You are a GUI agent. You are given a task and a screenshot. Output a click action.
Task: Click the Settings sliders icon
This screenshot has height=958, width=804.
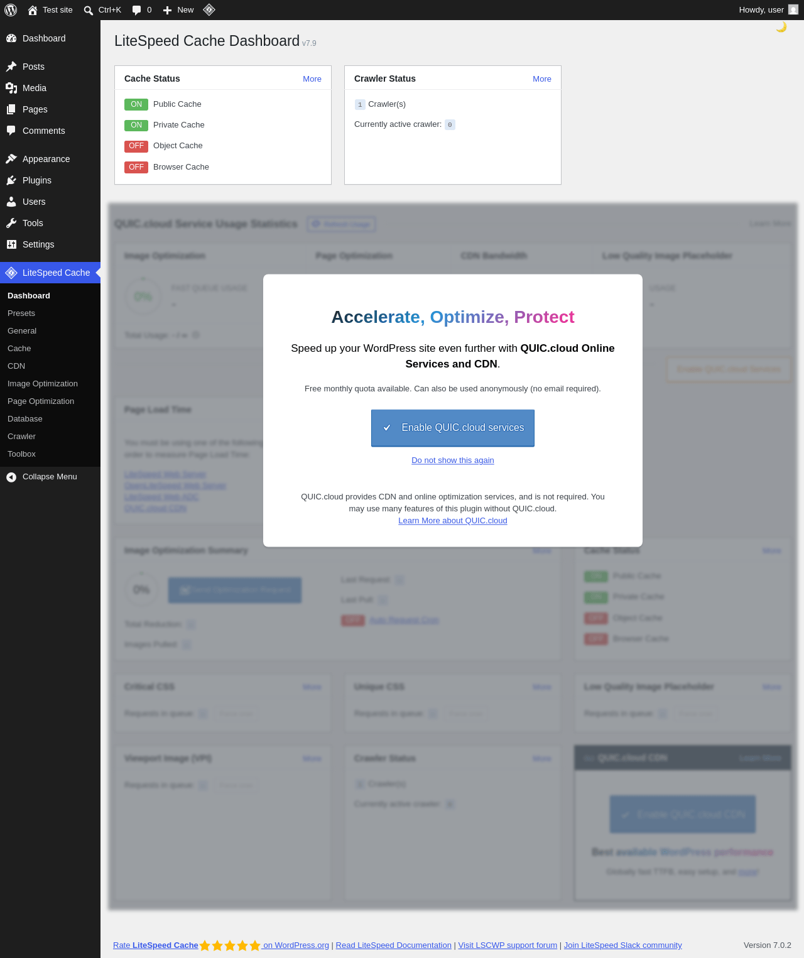11,244
